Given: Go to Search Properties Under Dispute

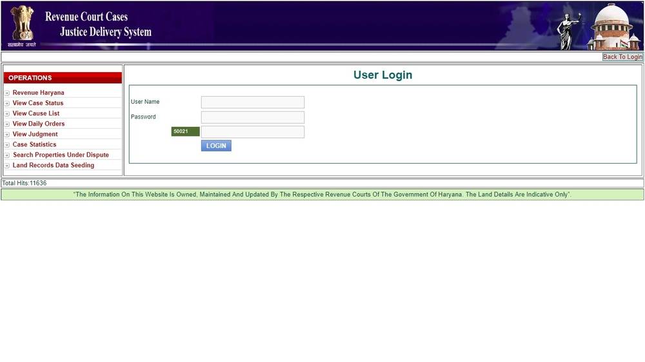Looking at the screenshot, I should [61, 155].
